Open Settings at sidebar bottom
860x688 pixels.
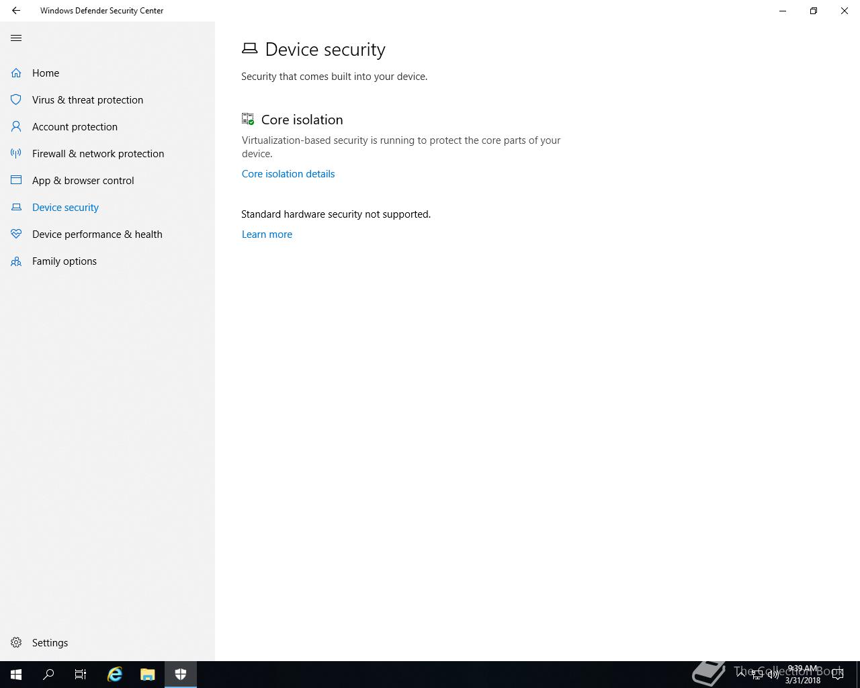pyautogui.click(x=50, y=642)
